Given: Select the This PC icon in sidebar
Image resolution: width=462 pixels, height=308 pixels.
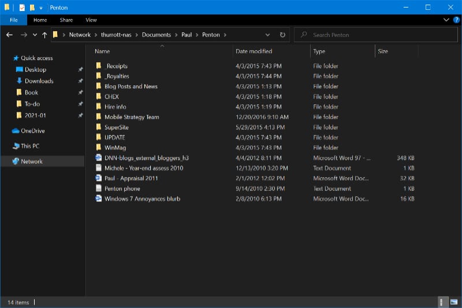Looking at the screenshot, I should point(16,146).
